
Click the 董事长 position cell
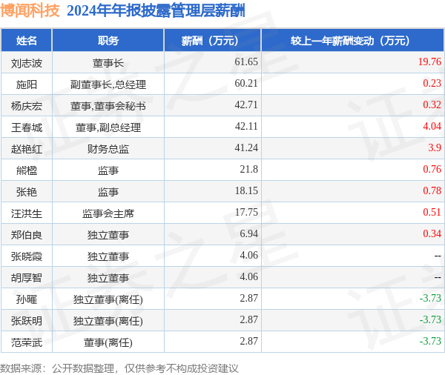[108, 63]
